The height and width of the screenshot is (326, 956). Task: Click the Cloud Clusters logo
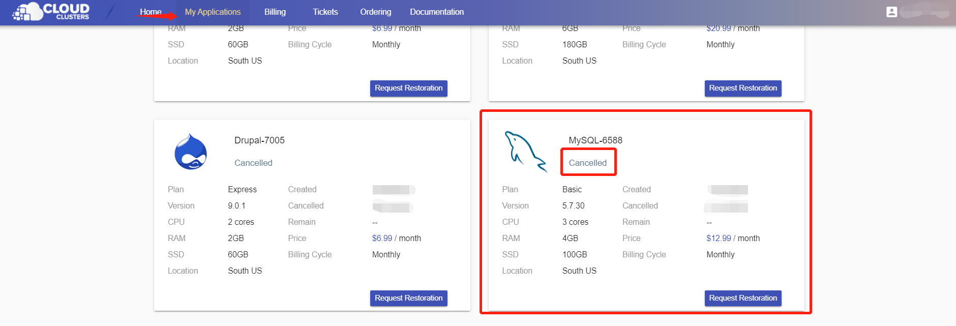pyautogui.click(x=51, y=12)
